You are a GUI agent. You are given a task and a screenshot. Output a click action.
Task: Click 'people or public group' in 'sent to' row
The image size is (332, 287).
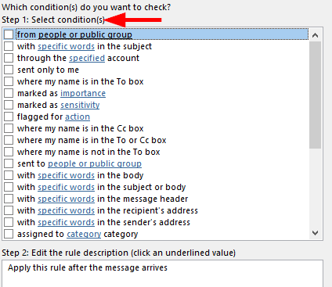95,163
